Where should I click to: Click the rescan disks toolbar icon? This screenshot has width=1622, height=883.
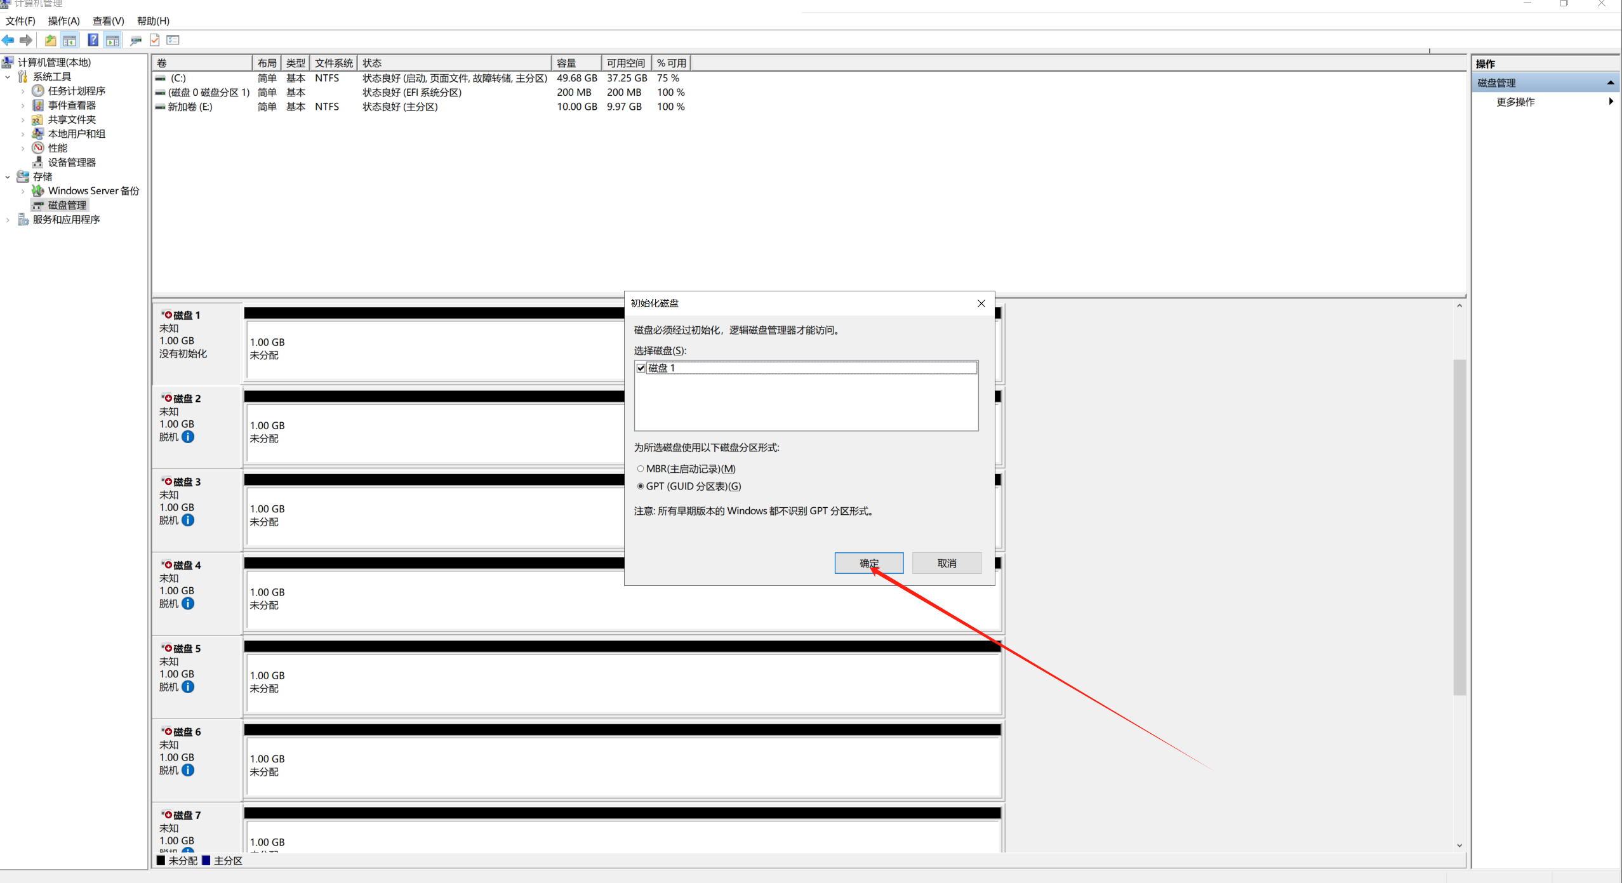[x=135, y=40]
